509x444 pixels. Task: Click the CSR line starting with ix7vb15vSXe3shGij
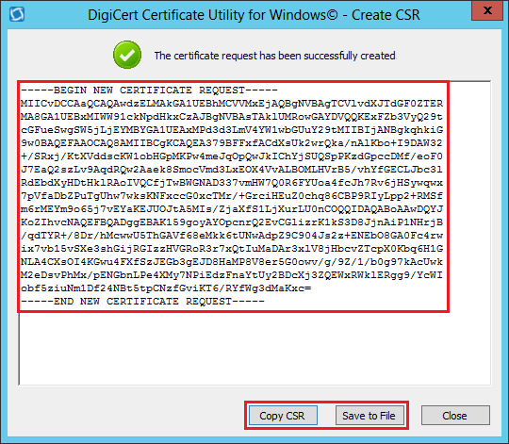click(x=232, y=249)
